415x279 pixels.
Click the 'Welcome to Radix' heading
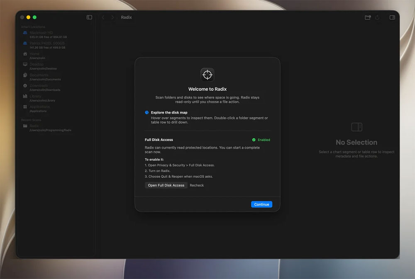pos(207,89)
